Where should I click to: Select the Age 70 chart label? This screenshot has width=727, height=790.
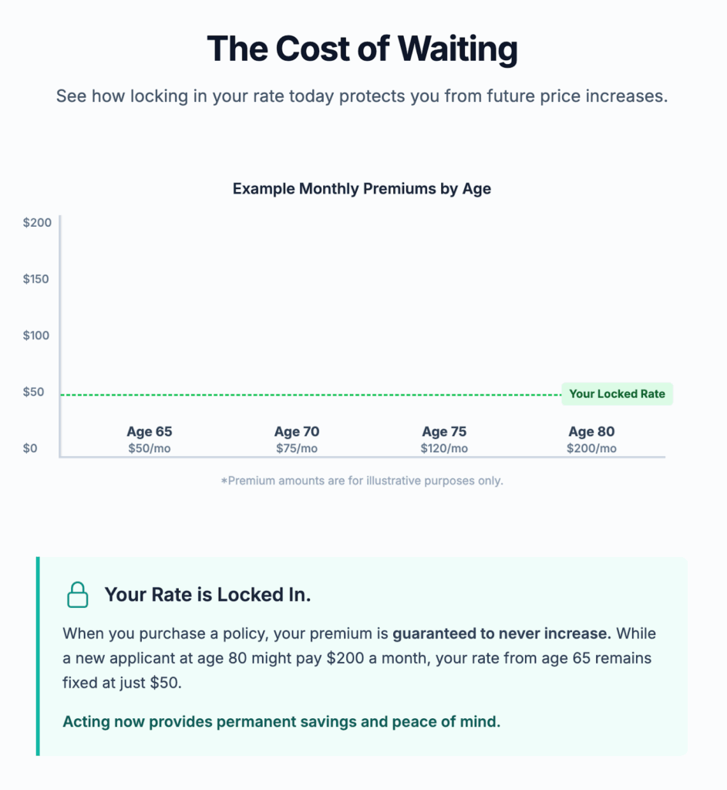pyautogui.click(x=297, y=432)
